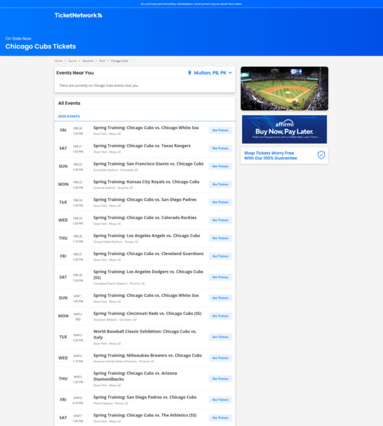Click 'There are currently no Chicago Cubs events' text
The image size is (383, 426).
click(99, 86)
